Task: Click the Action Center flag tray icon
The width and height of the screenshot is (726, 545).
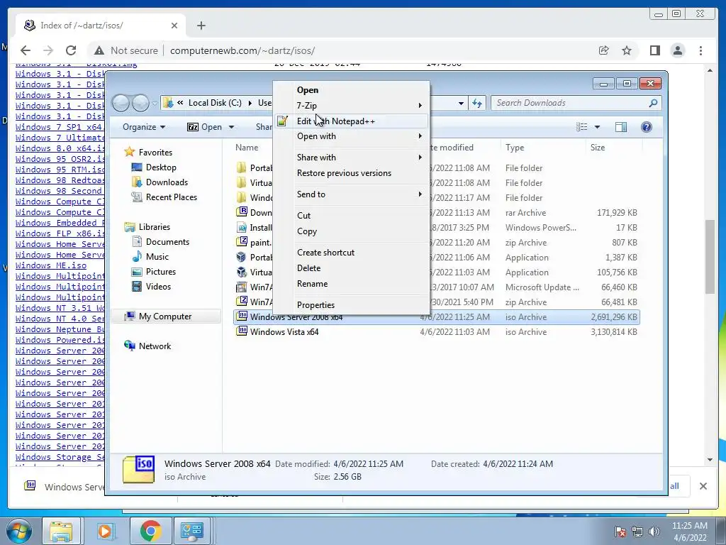Action: [x=620, y=532]
